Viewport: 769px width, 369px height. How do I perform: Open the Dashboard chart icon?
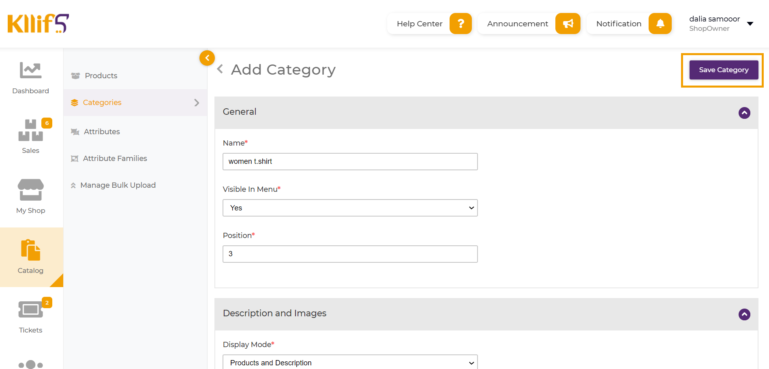pyautogui.click(x=30, y=71)
